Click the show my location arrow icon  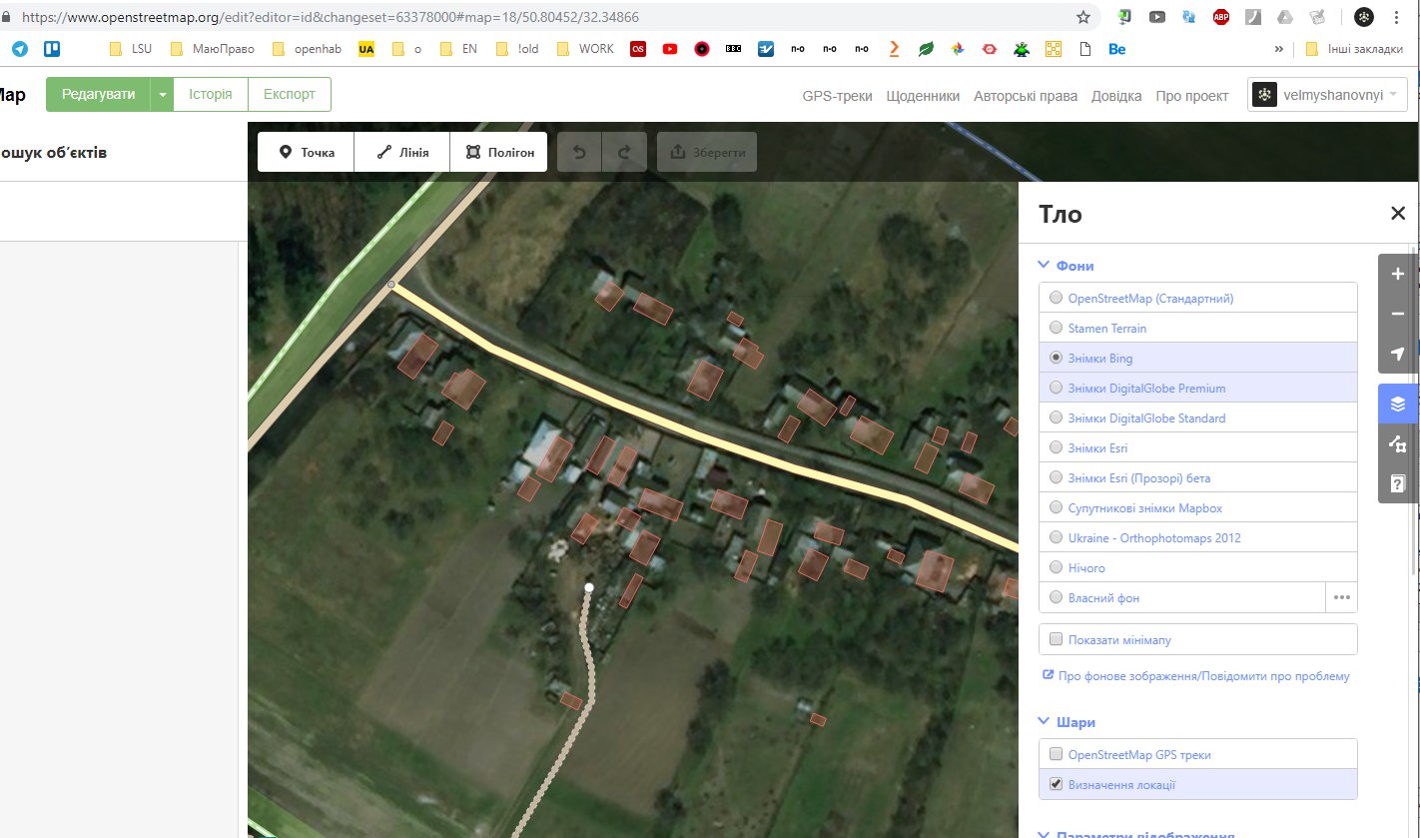point(1398,354)
